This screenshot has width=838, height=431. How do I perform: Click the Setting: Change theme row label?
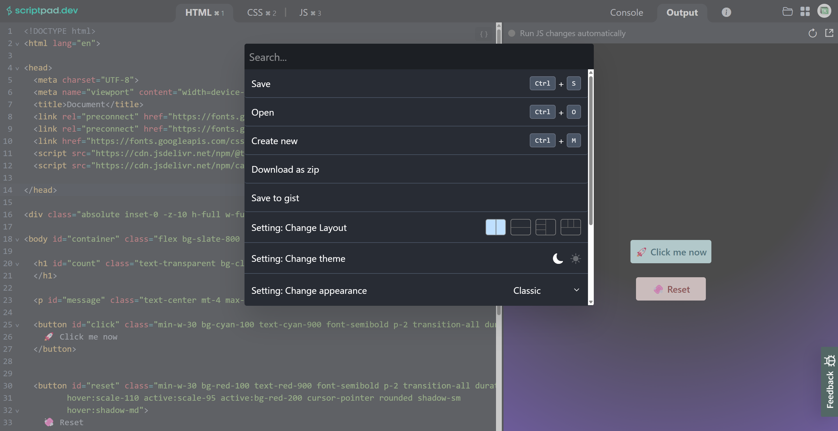[x=298, y=259]
